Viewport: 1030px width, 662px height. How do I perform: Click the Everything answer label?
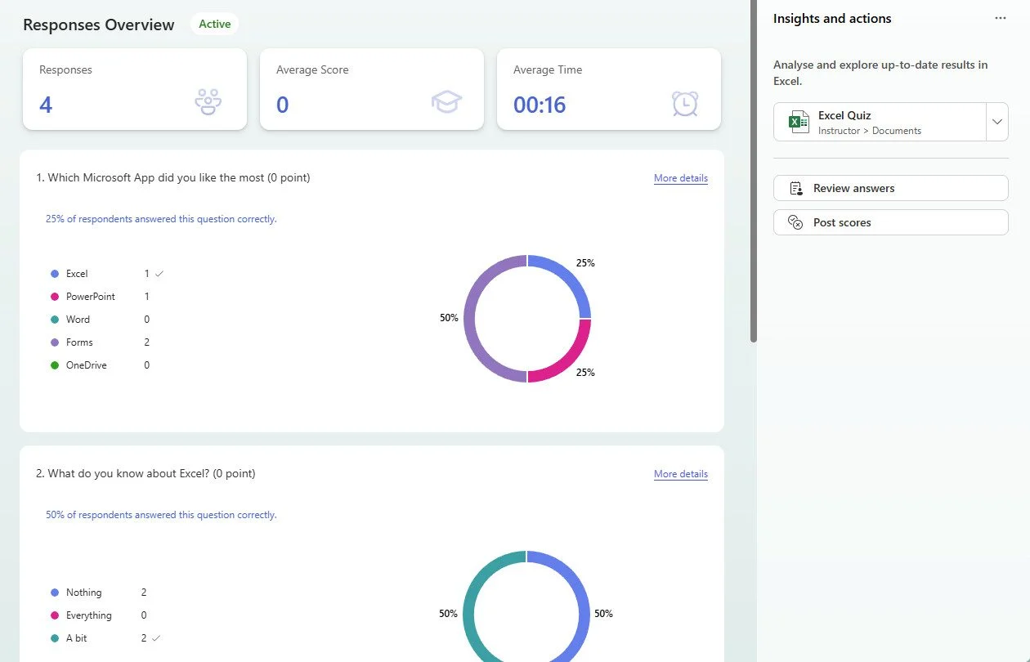tap(89, 615)
